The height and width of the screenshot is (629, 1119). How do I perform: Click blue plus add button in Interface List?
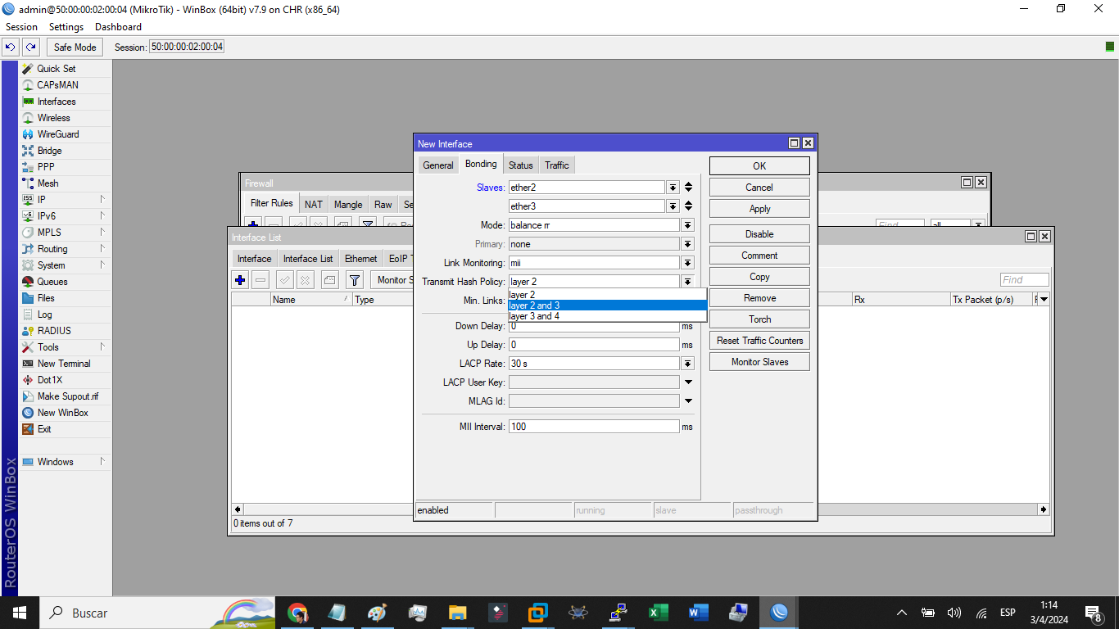coord(240,280)
